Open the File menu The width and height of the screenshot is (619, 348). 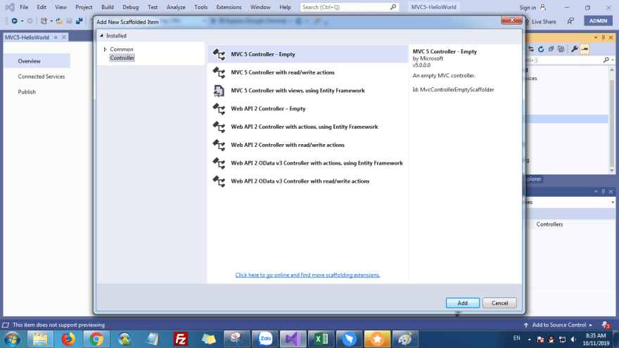(24, 7)
